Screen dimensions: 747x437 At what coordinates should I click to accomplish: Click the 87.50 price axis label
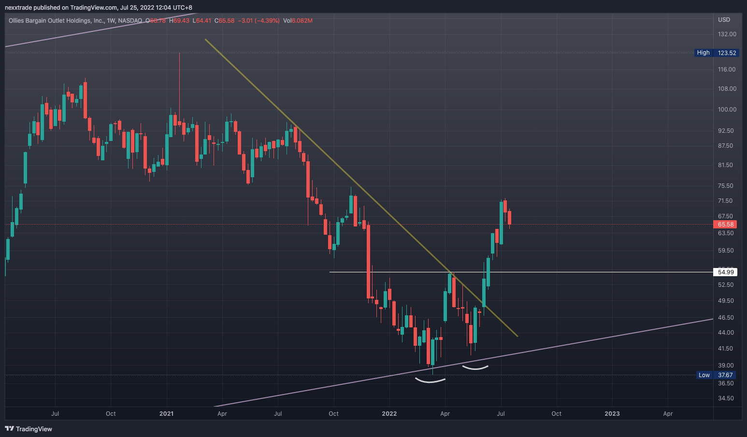(726, 146)
